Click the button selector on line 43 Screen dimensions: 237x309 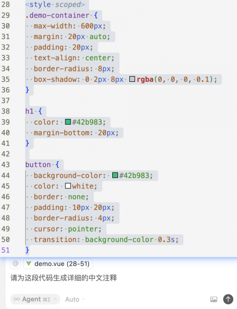(x=38, y=165)
